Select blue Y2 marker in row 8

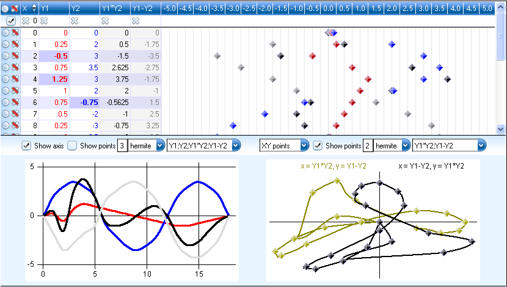pos(233,126)
